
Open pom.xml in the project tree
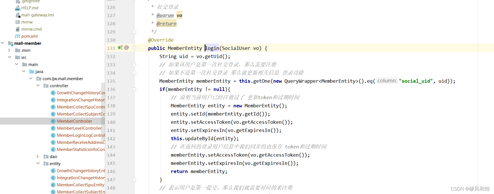pos(29,36)
